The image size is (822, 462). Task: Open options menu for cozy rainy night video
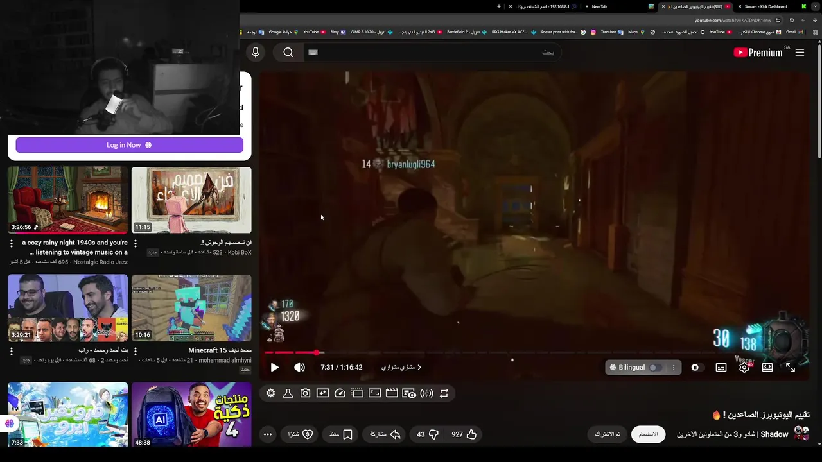tap(11, 244)
